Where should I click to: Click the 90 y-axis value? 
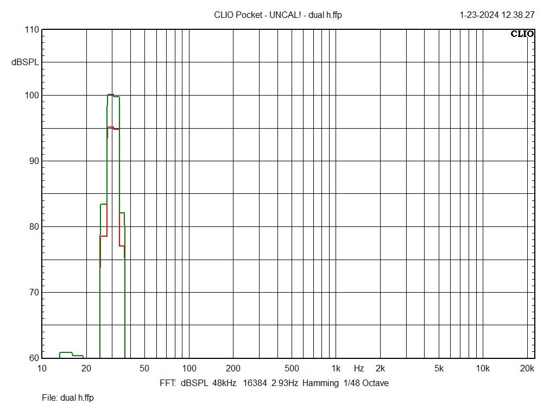tap(34, 161)
